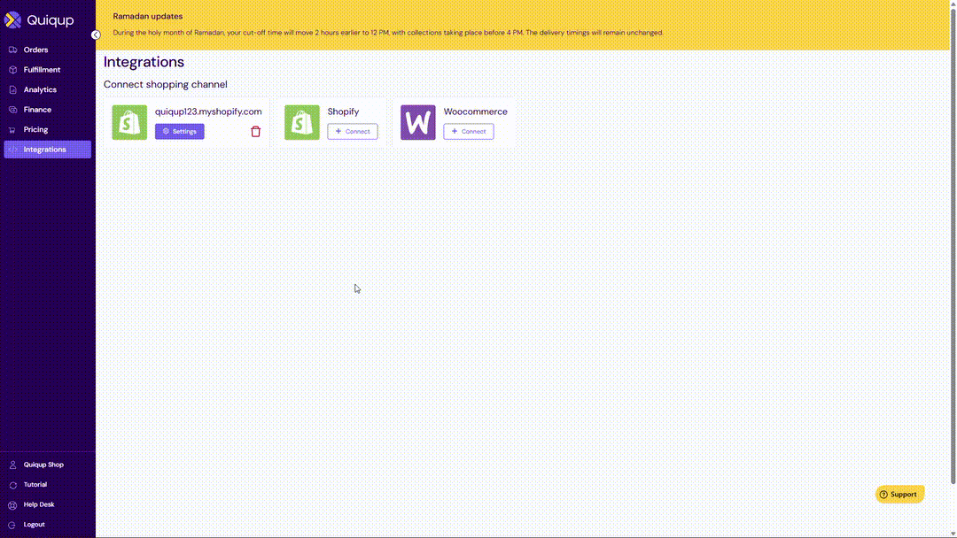Click the Quiqup Shop user icon
Image resolution: width=957 pixels, height=538 pixels.
click(x=12, y=465)
